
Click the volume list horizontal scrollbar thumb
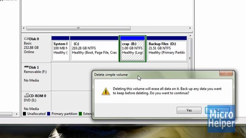pos(78,28)
